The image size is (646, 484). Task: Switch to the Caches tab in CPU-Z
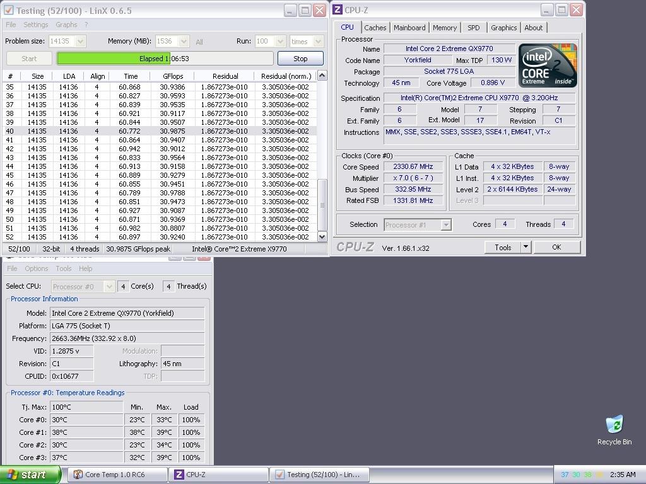(375, 28)
